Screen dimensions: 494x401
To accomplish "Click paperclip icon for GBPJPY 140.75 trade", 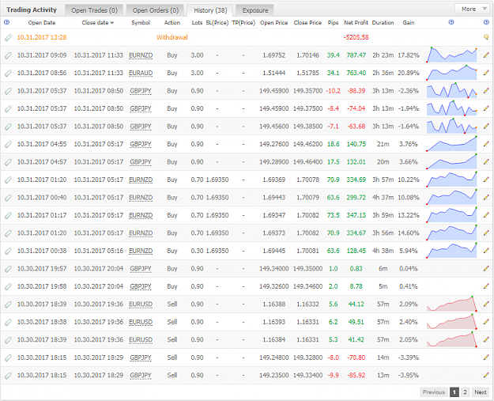I will point(8,145).
